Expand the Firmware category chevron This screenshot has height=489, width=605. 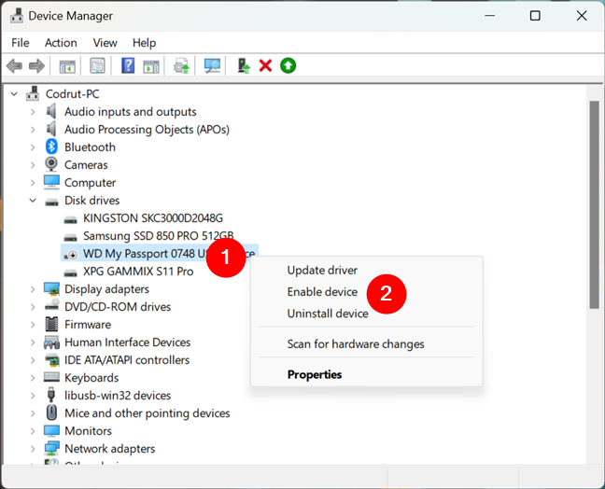coord(33,325)
